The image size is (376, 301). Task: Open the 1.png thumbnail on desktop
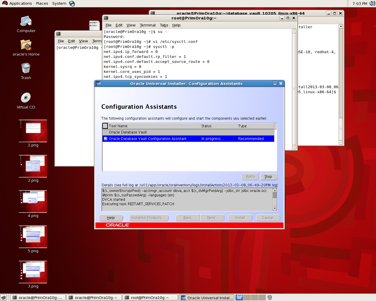[x=33, y=131]
